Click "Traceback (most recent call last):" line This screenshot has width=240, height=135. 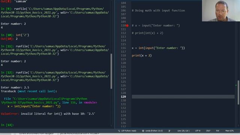(29, 91)
